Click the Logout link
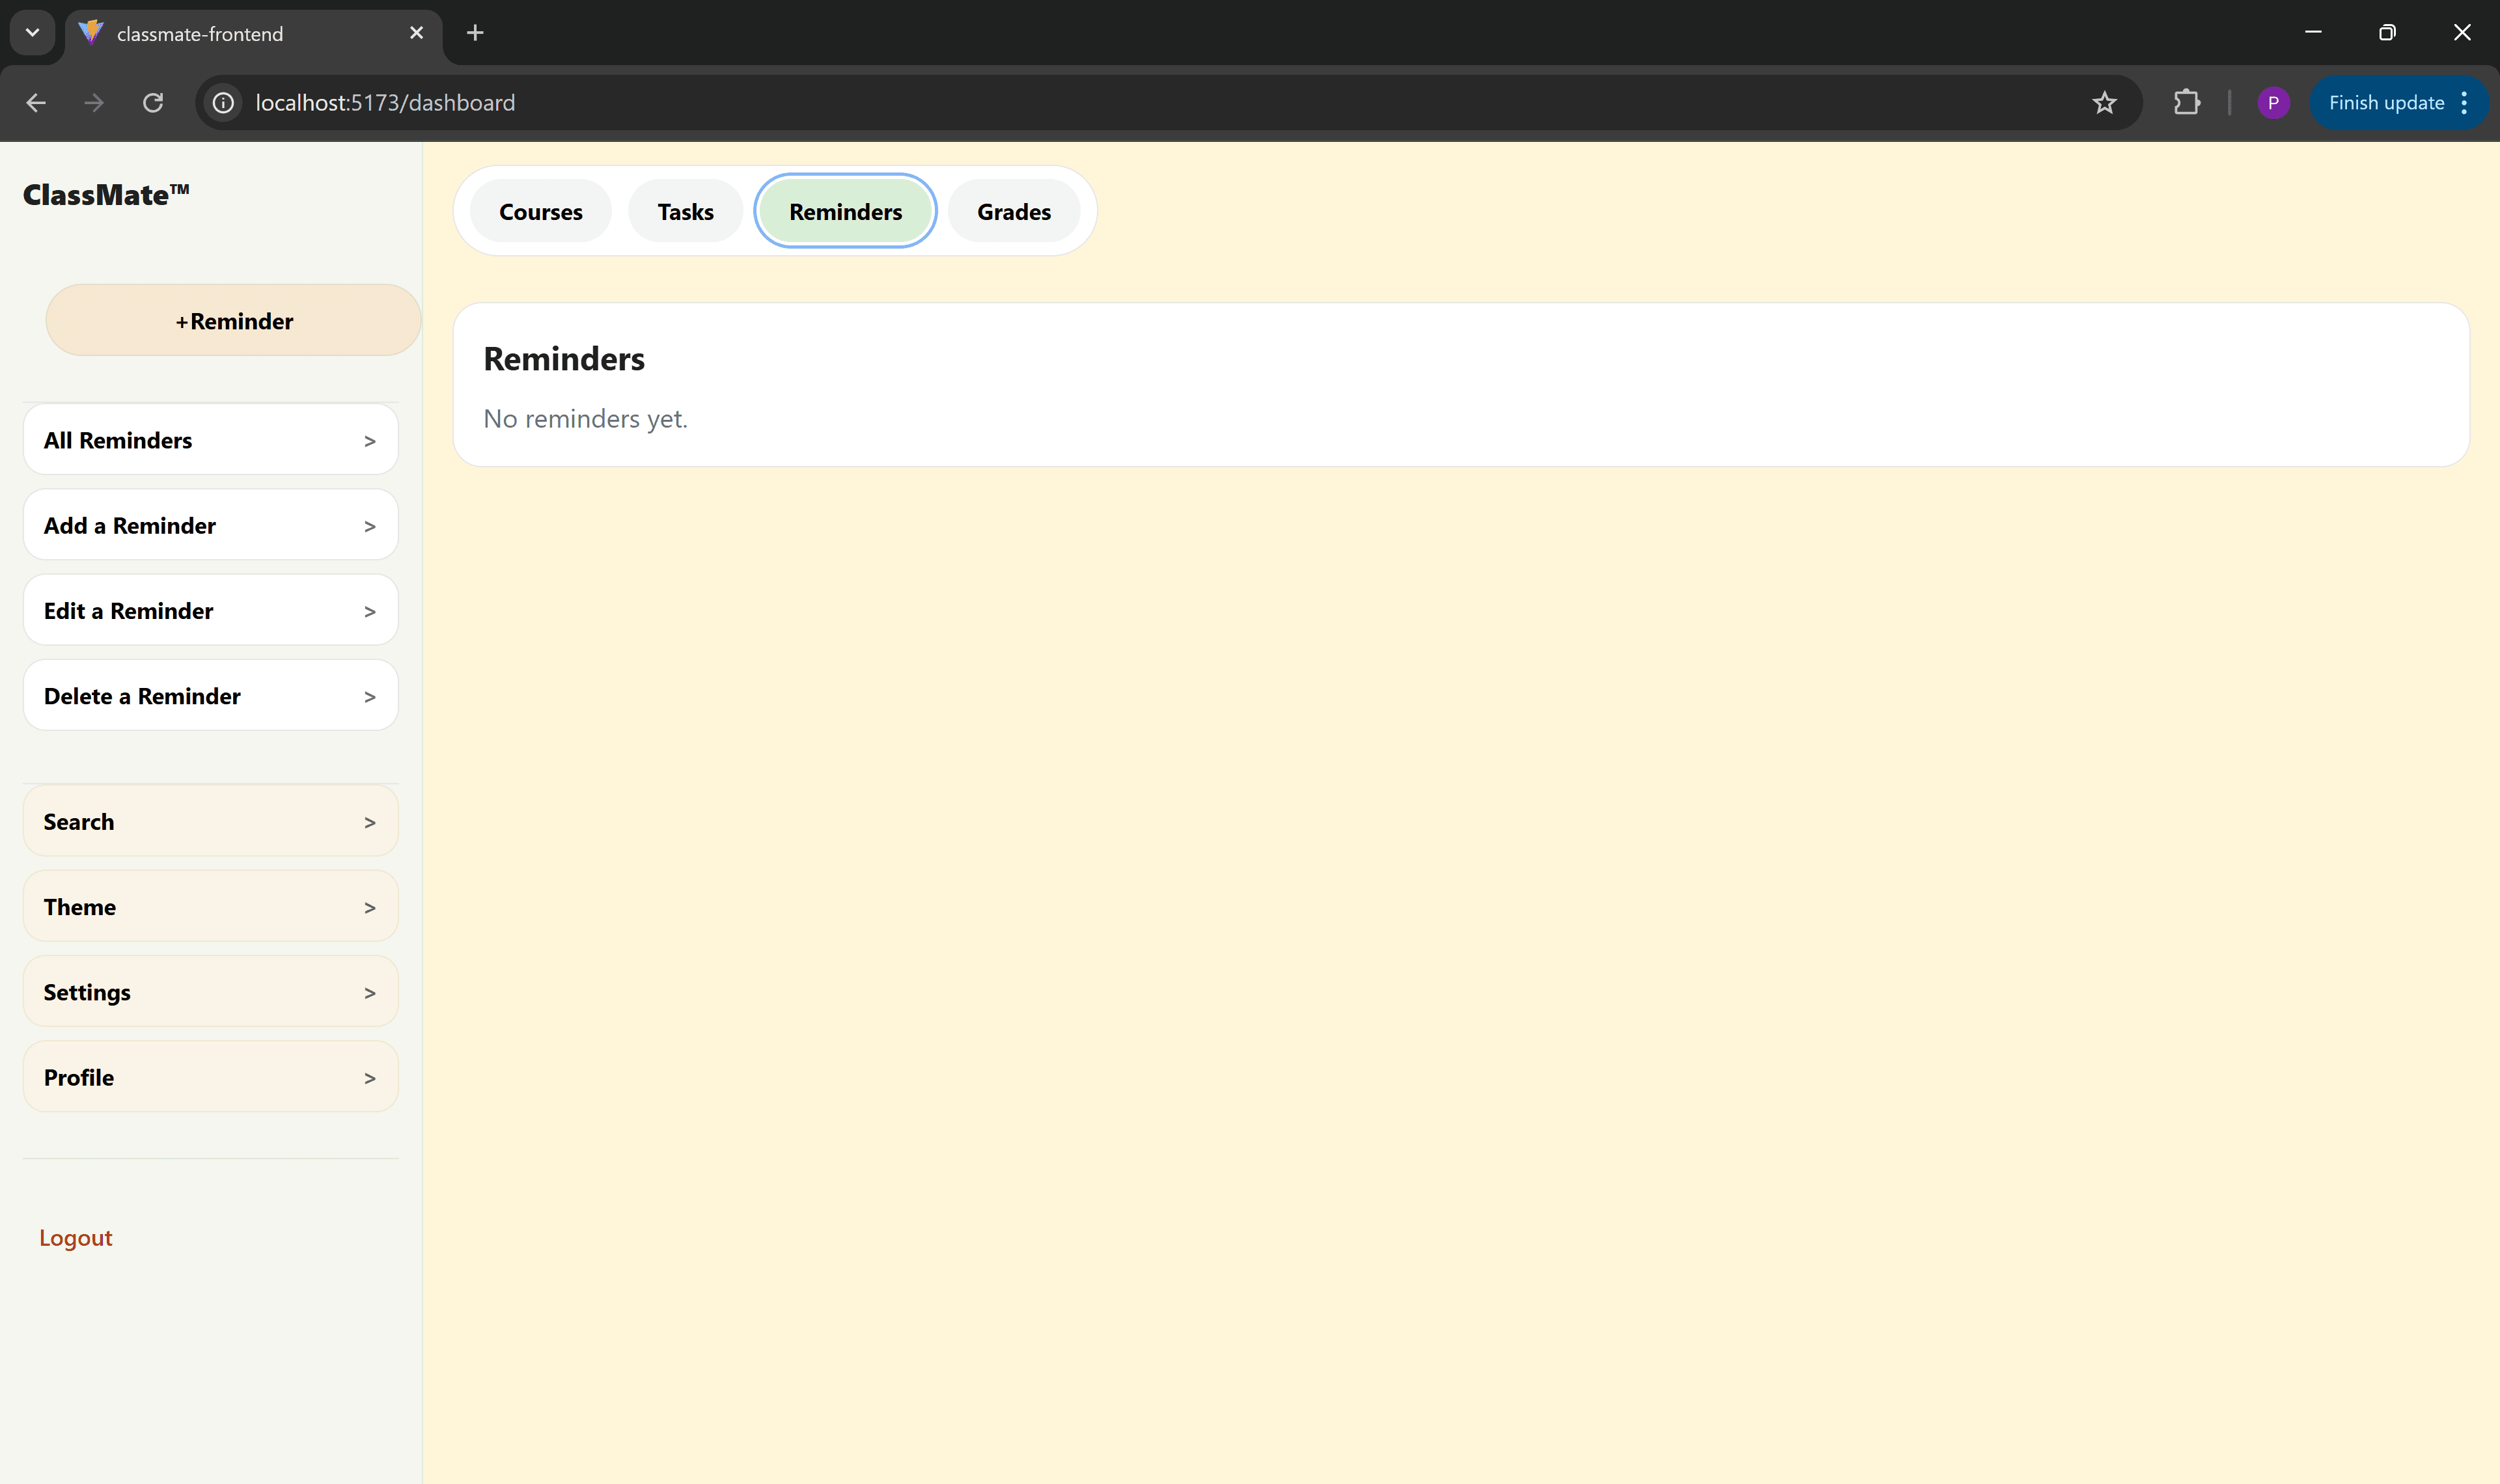Screen dimensions: 2500x1484 click(76, 1238)
